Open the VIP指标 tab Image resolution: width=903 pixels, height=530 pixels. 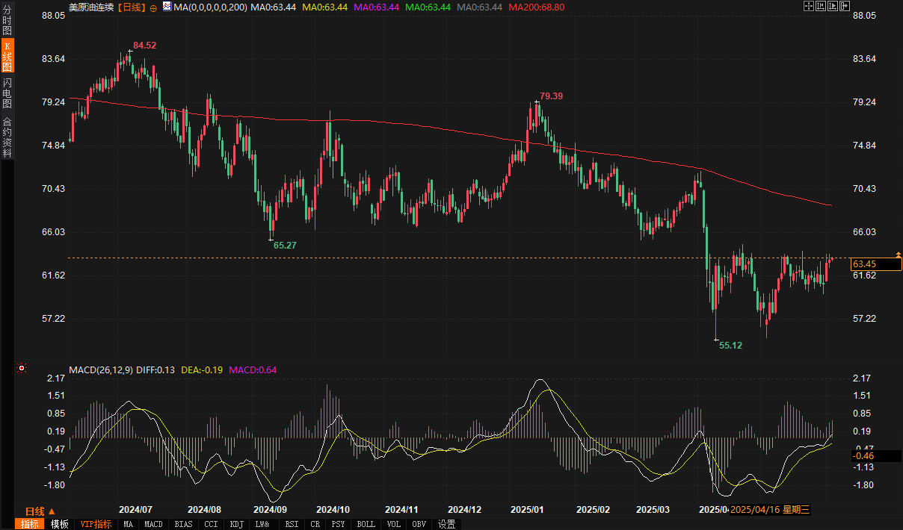click(x=96, y=524)
